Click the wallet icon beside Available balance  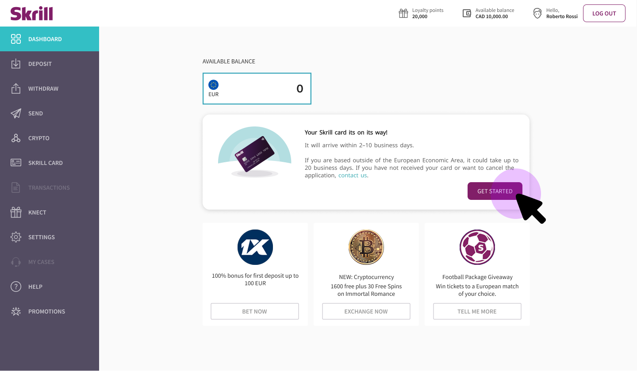[467, 13]
